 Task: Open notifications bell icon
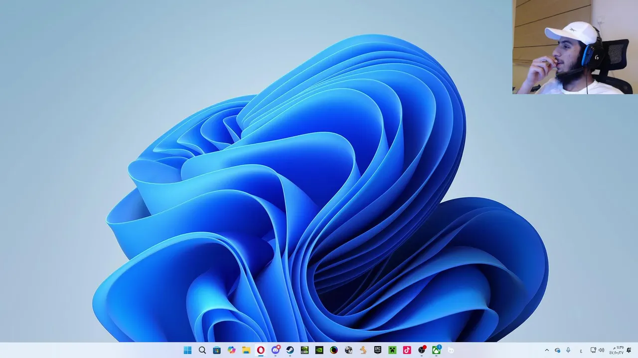pyautogui.click(x=629, y=351)
